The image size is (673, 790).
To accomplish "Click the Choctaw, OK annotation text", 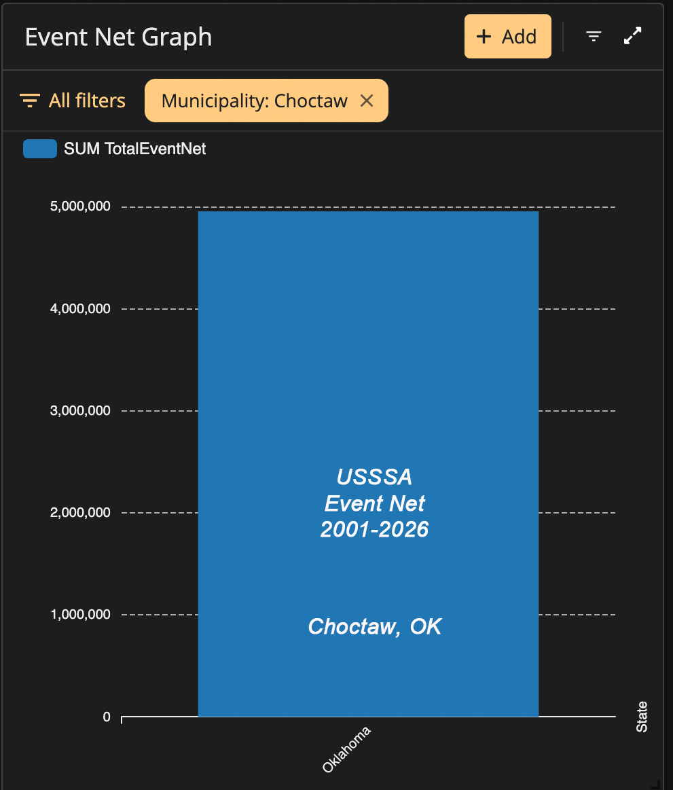I will [374, 626].
